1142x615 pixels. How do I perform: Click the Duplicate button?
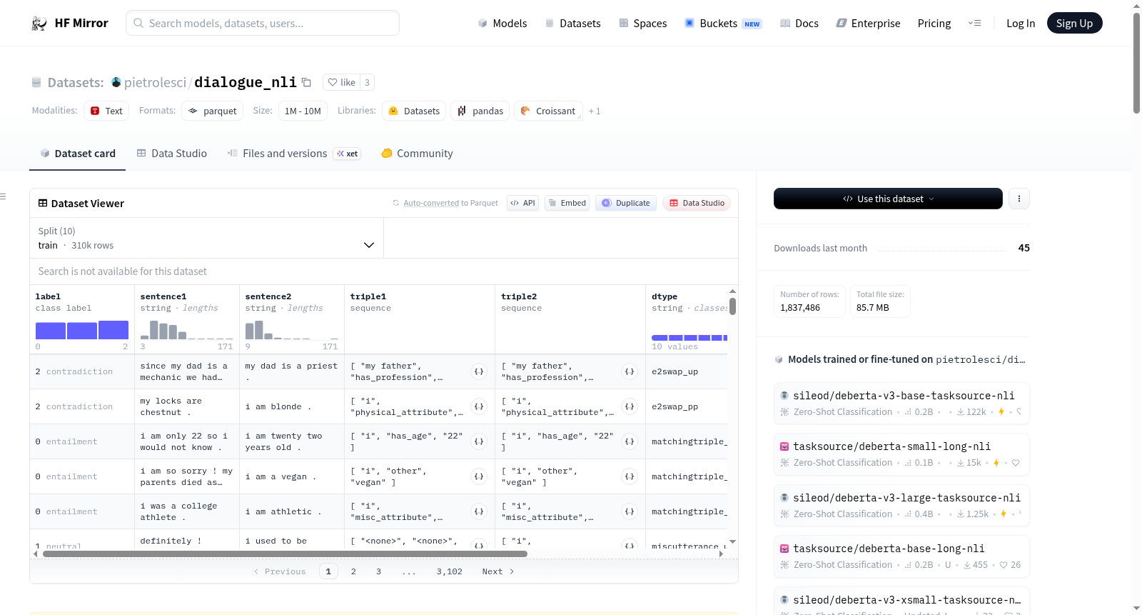click(625, 203)
